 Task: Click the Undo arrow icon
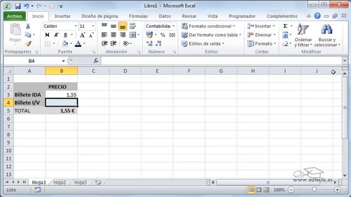(27, 6)
